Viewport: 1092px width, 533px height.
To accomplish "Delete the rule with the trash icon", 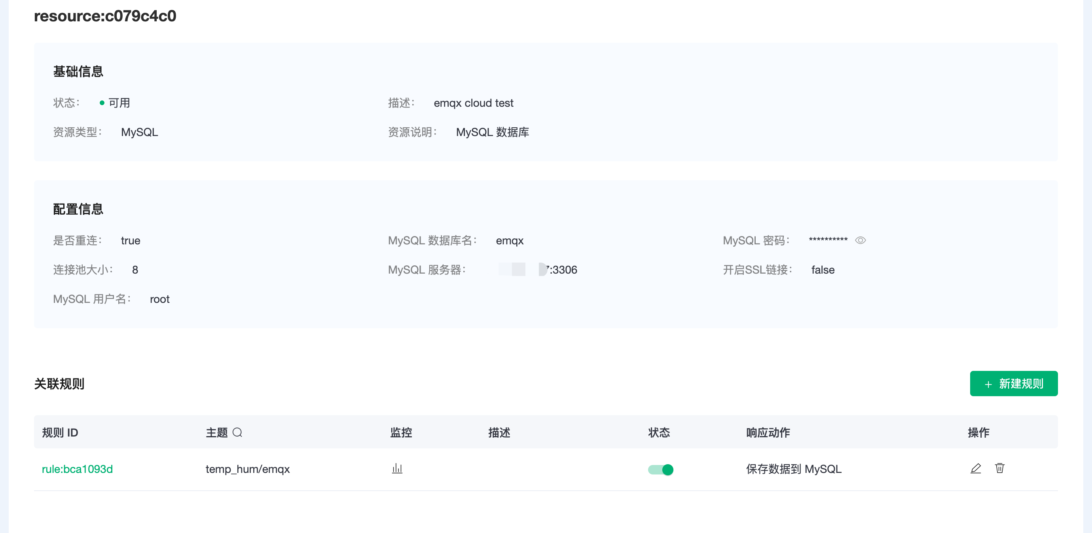I will click(x=999, y=468).
